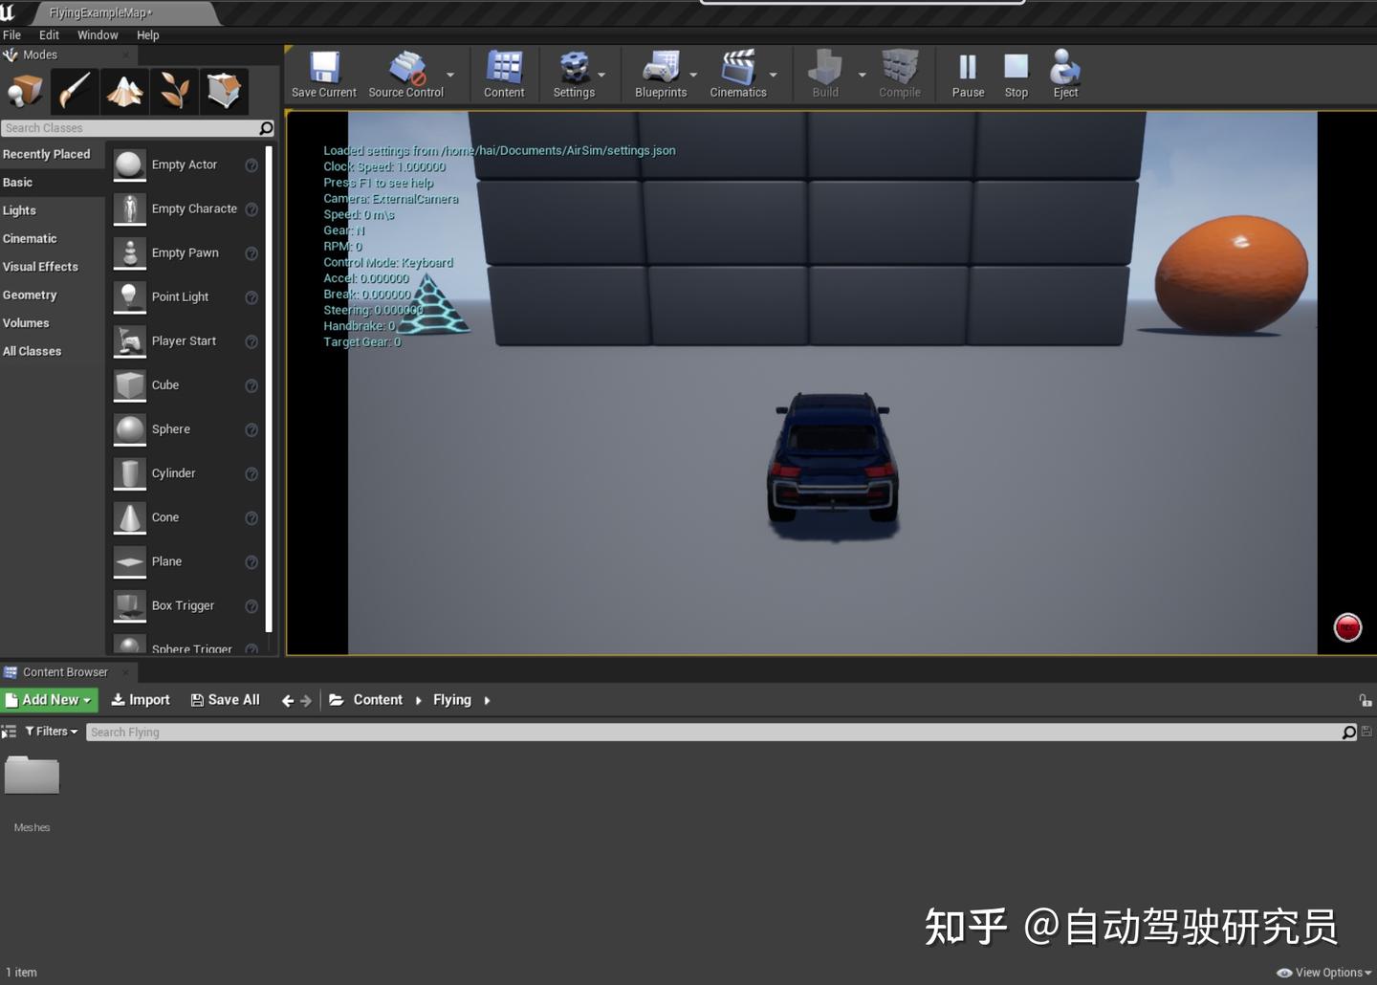The width and height of the screenshot is (1377, 985).
Task: Click the Import button
Action: 141,700
